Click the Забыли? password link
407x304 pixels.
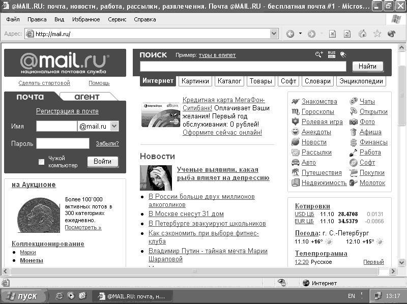[107, 143]
